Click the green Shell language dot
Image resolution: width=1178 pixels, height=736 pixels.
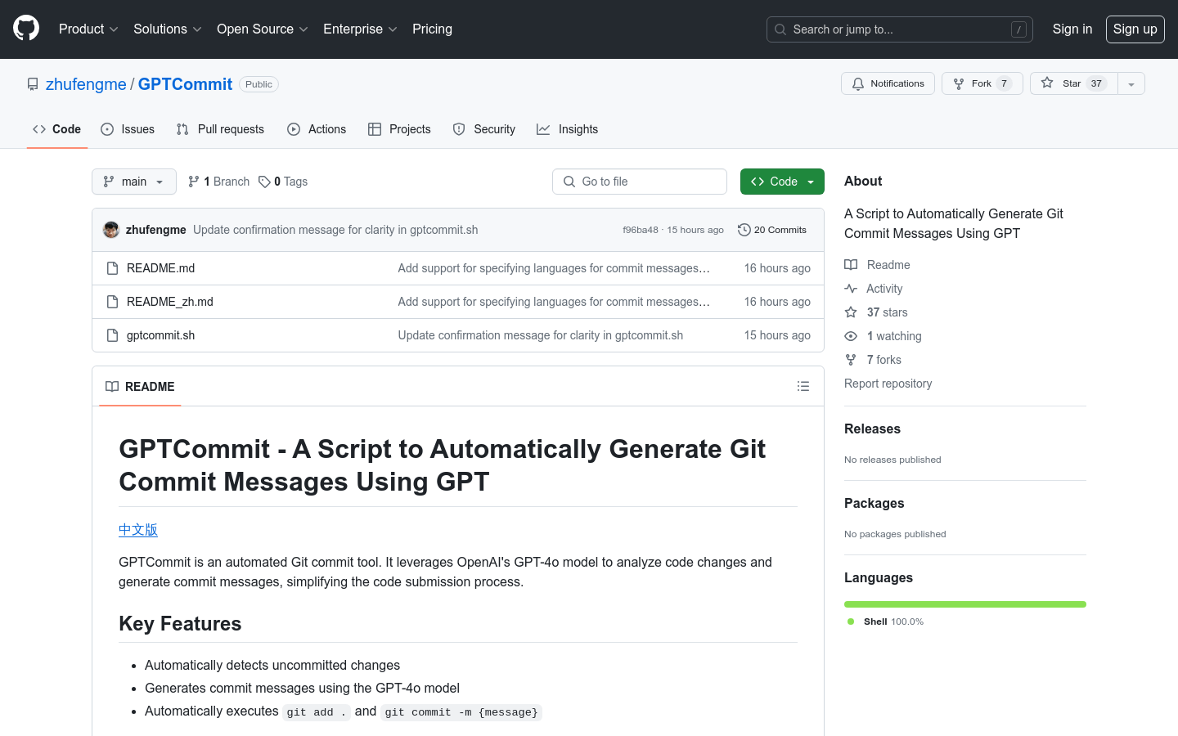(x=851, y=622)
